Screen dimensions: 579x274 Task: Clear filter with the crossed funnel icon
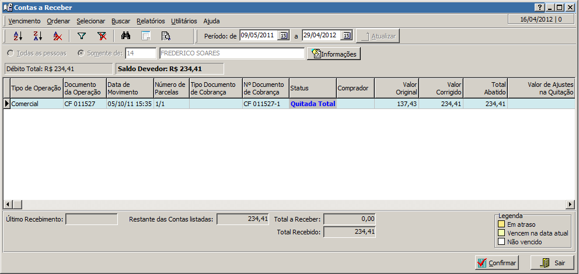[x=102, y=36]
